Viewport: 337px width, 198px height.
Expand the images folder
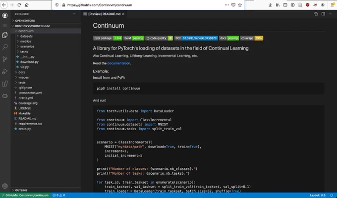[x=46, y=77]
